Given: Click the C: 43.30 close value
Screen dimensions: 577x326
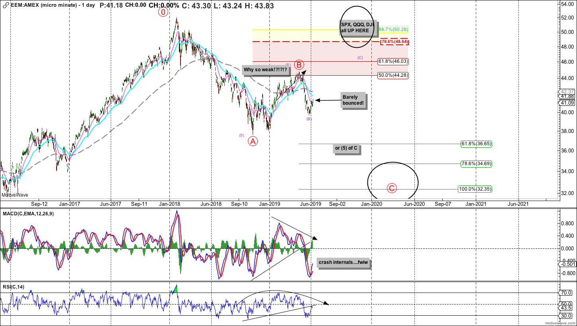Looking at the screenshot, I should click(x=196, y=6).
